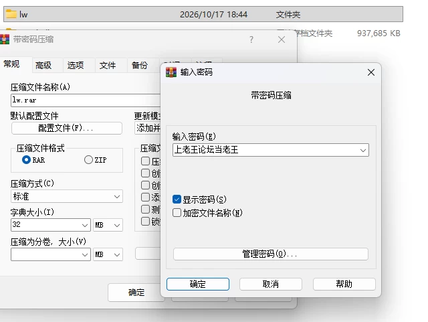Click the 文件夹 type cell of lw row
This screenshot has width=428, height=322.
(x=288, y=15)
